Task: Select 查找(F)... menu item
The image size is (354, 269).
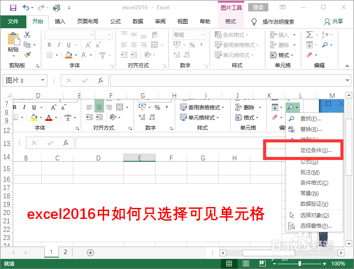Action: [314, 119]
